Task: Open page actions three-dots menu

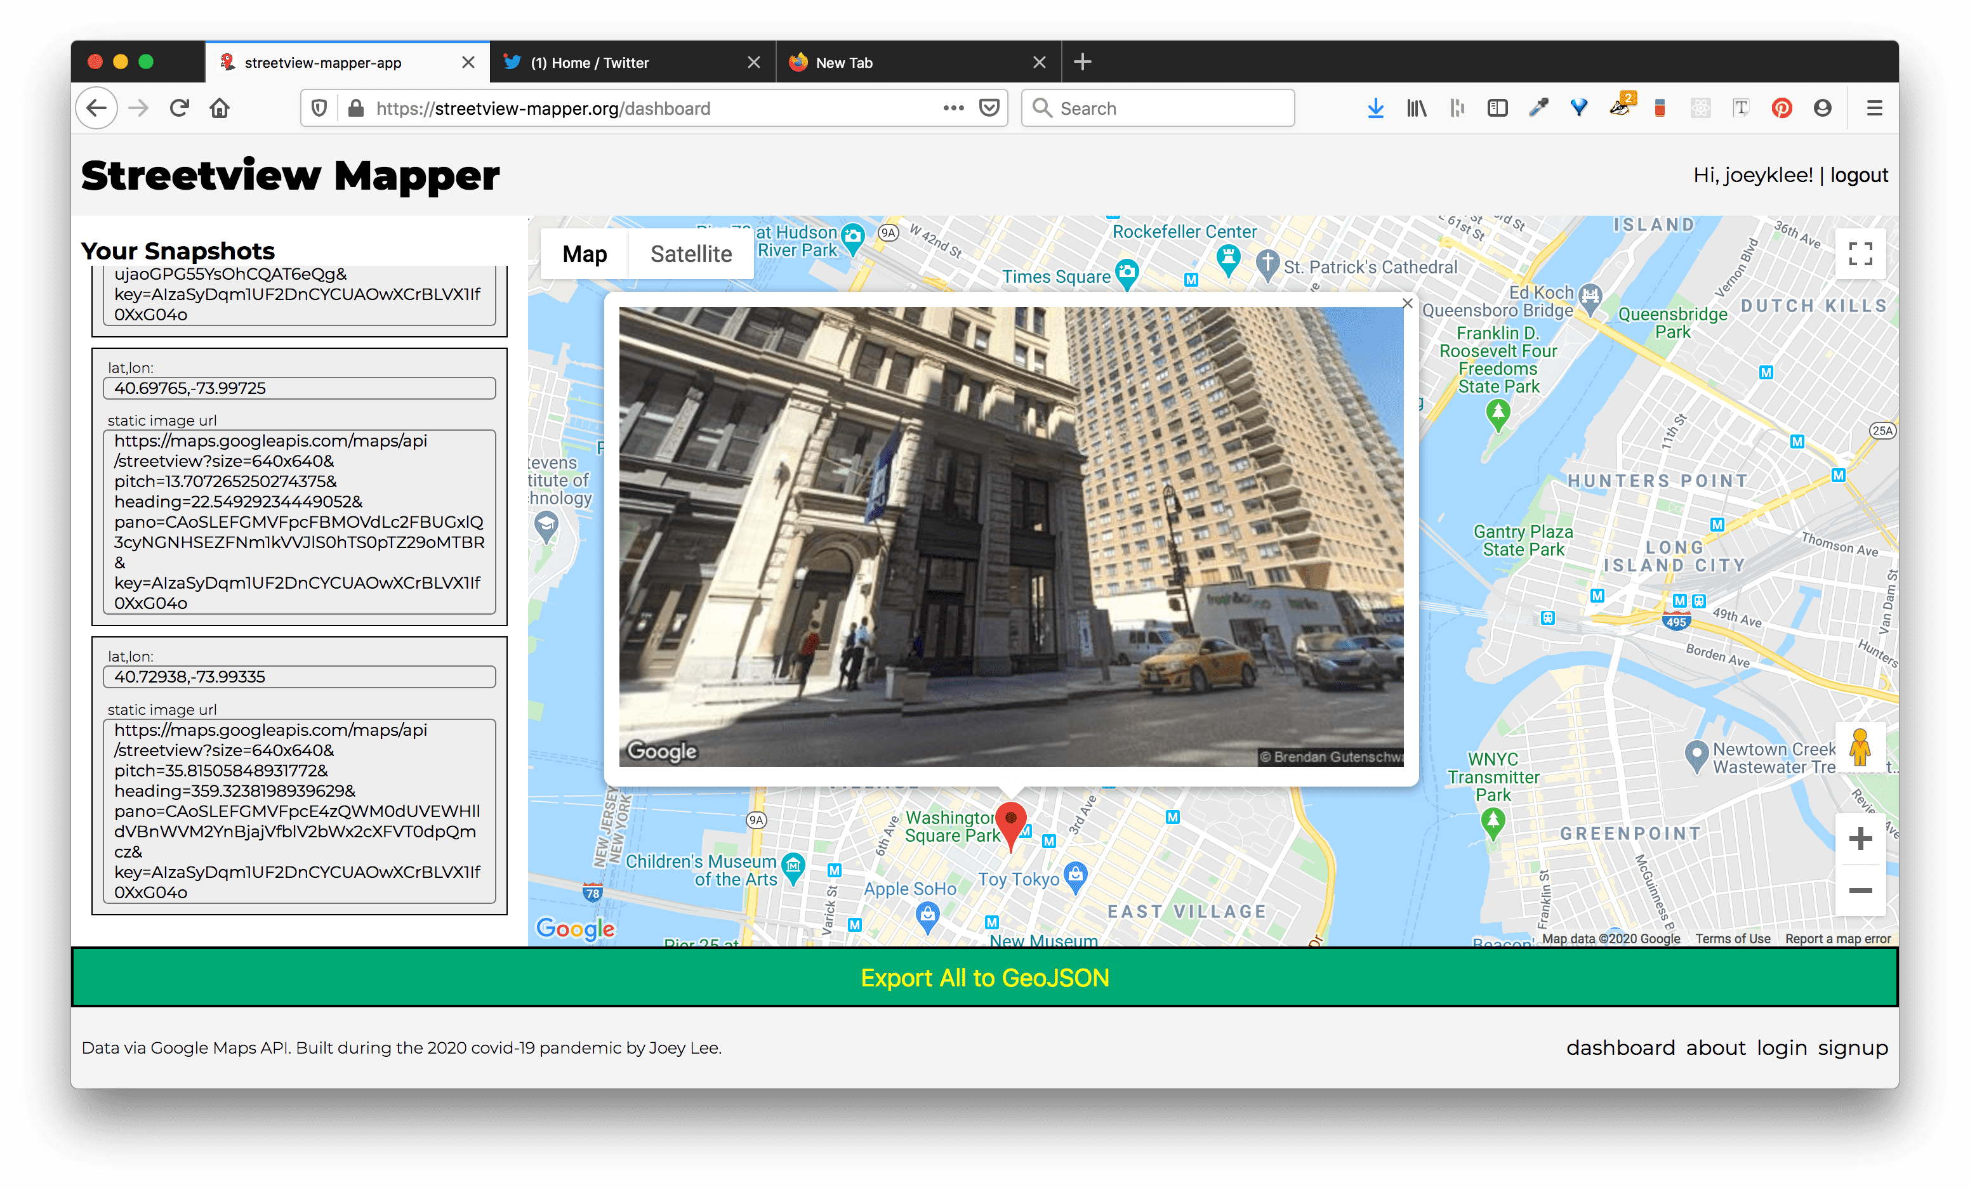Action: [x=953, y=108]
